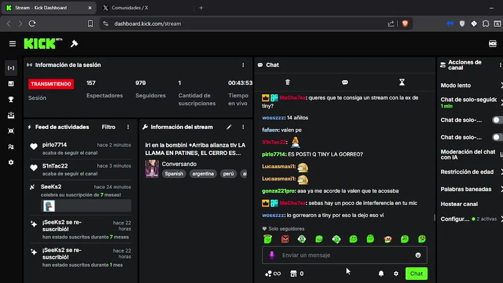Click the username pirlo7714 in the chat
The height and width of the screenshot is (283, 503).
coord(274,154)
